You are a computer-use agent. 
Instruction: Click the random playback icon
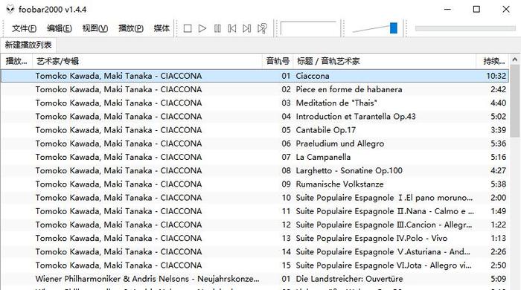(x=262, y=28)
